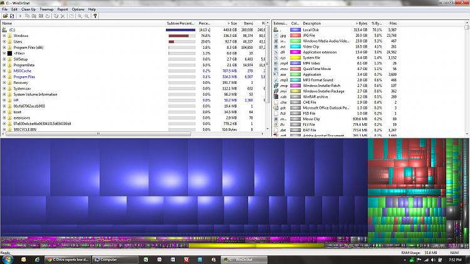The image size is (470, 264).
Task: Click the file icon for .cab extension
Action: (276, 97)
